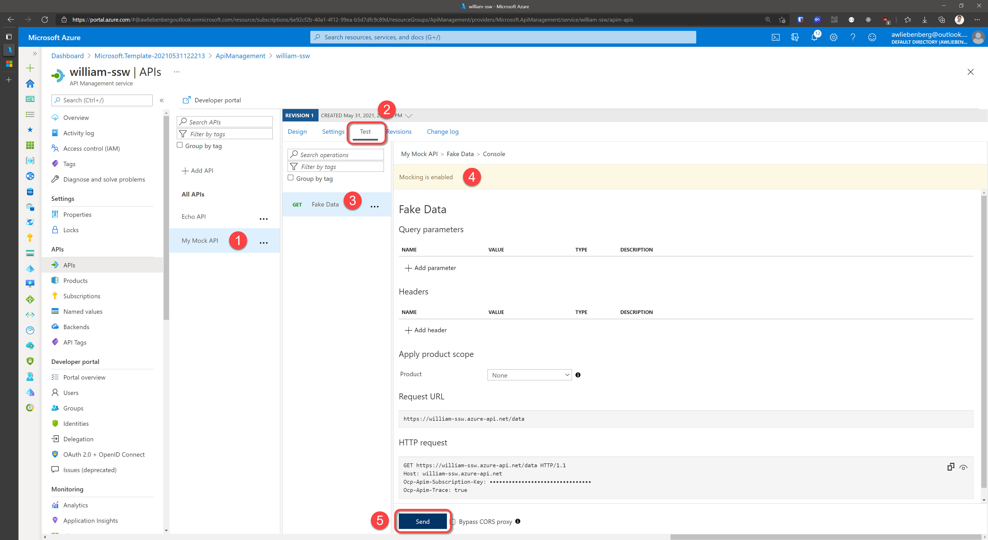Open Azure Cloud Shell icon
Image resolution: width=988 pixels, height=540 pixels.
[x=775, y=37]
